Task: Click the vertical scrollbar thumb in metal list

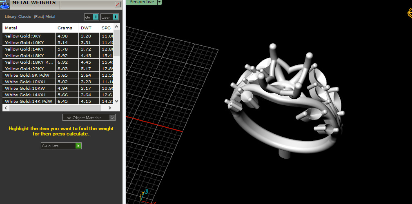Action: pos(117,43)
